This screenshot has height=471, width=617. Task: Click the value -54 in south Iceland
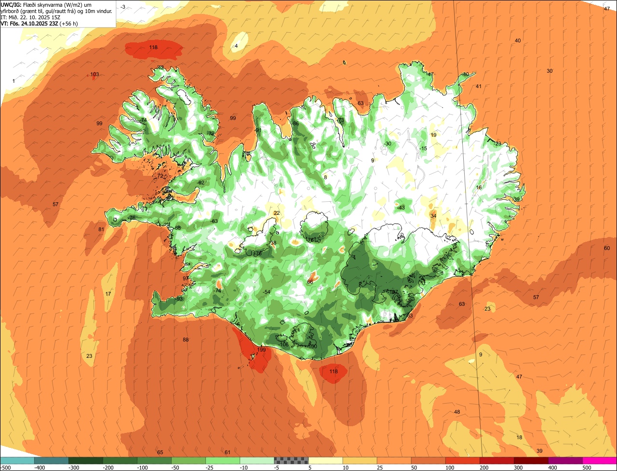(266, 292)
